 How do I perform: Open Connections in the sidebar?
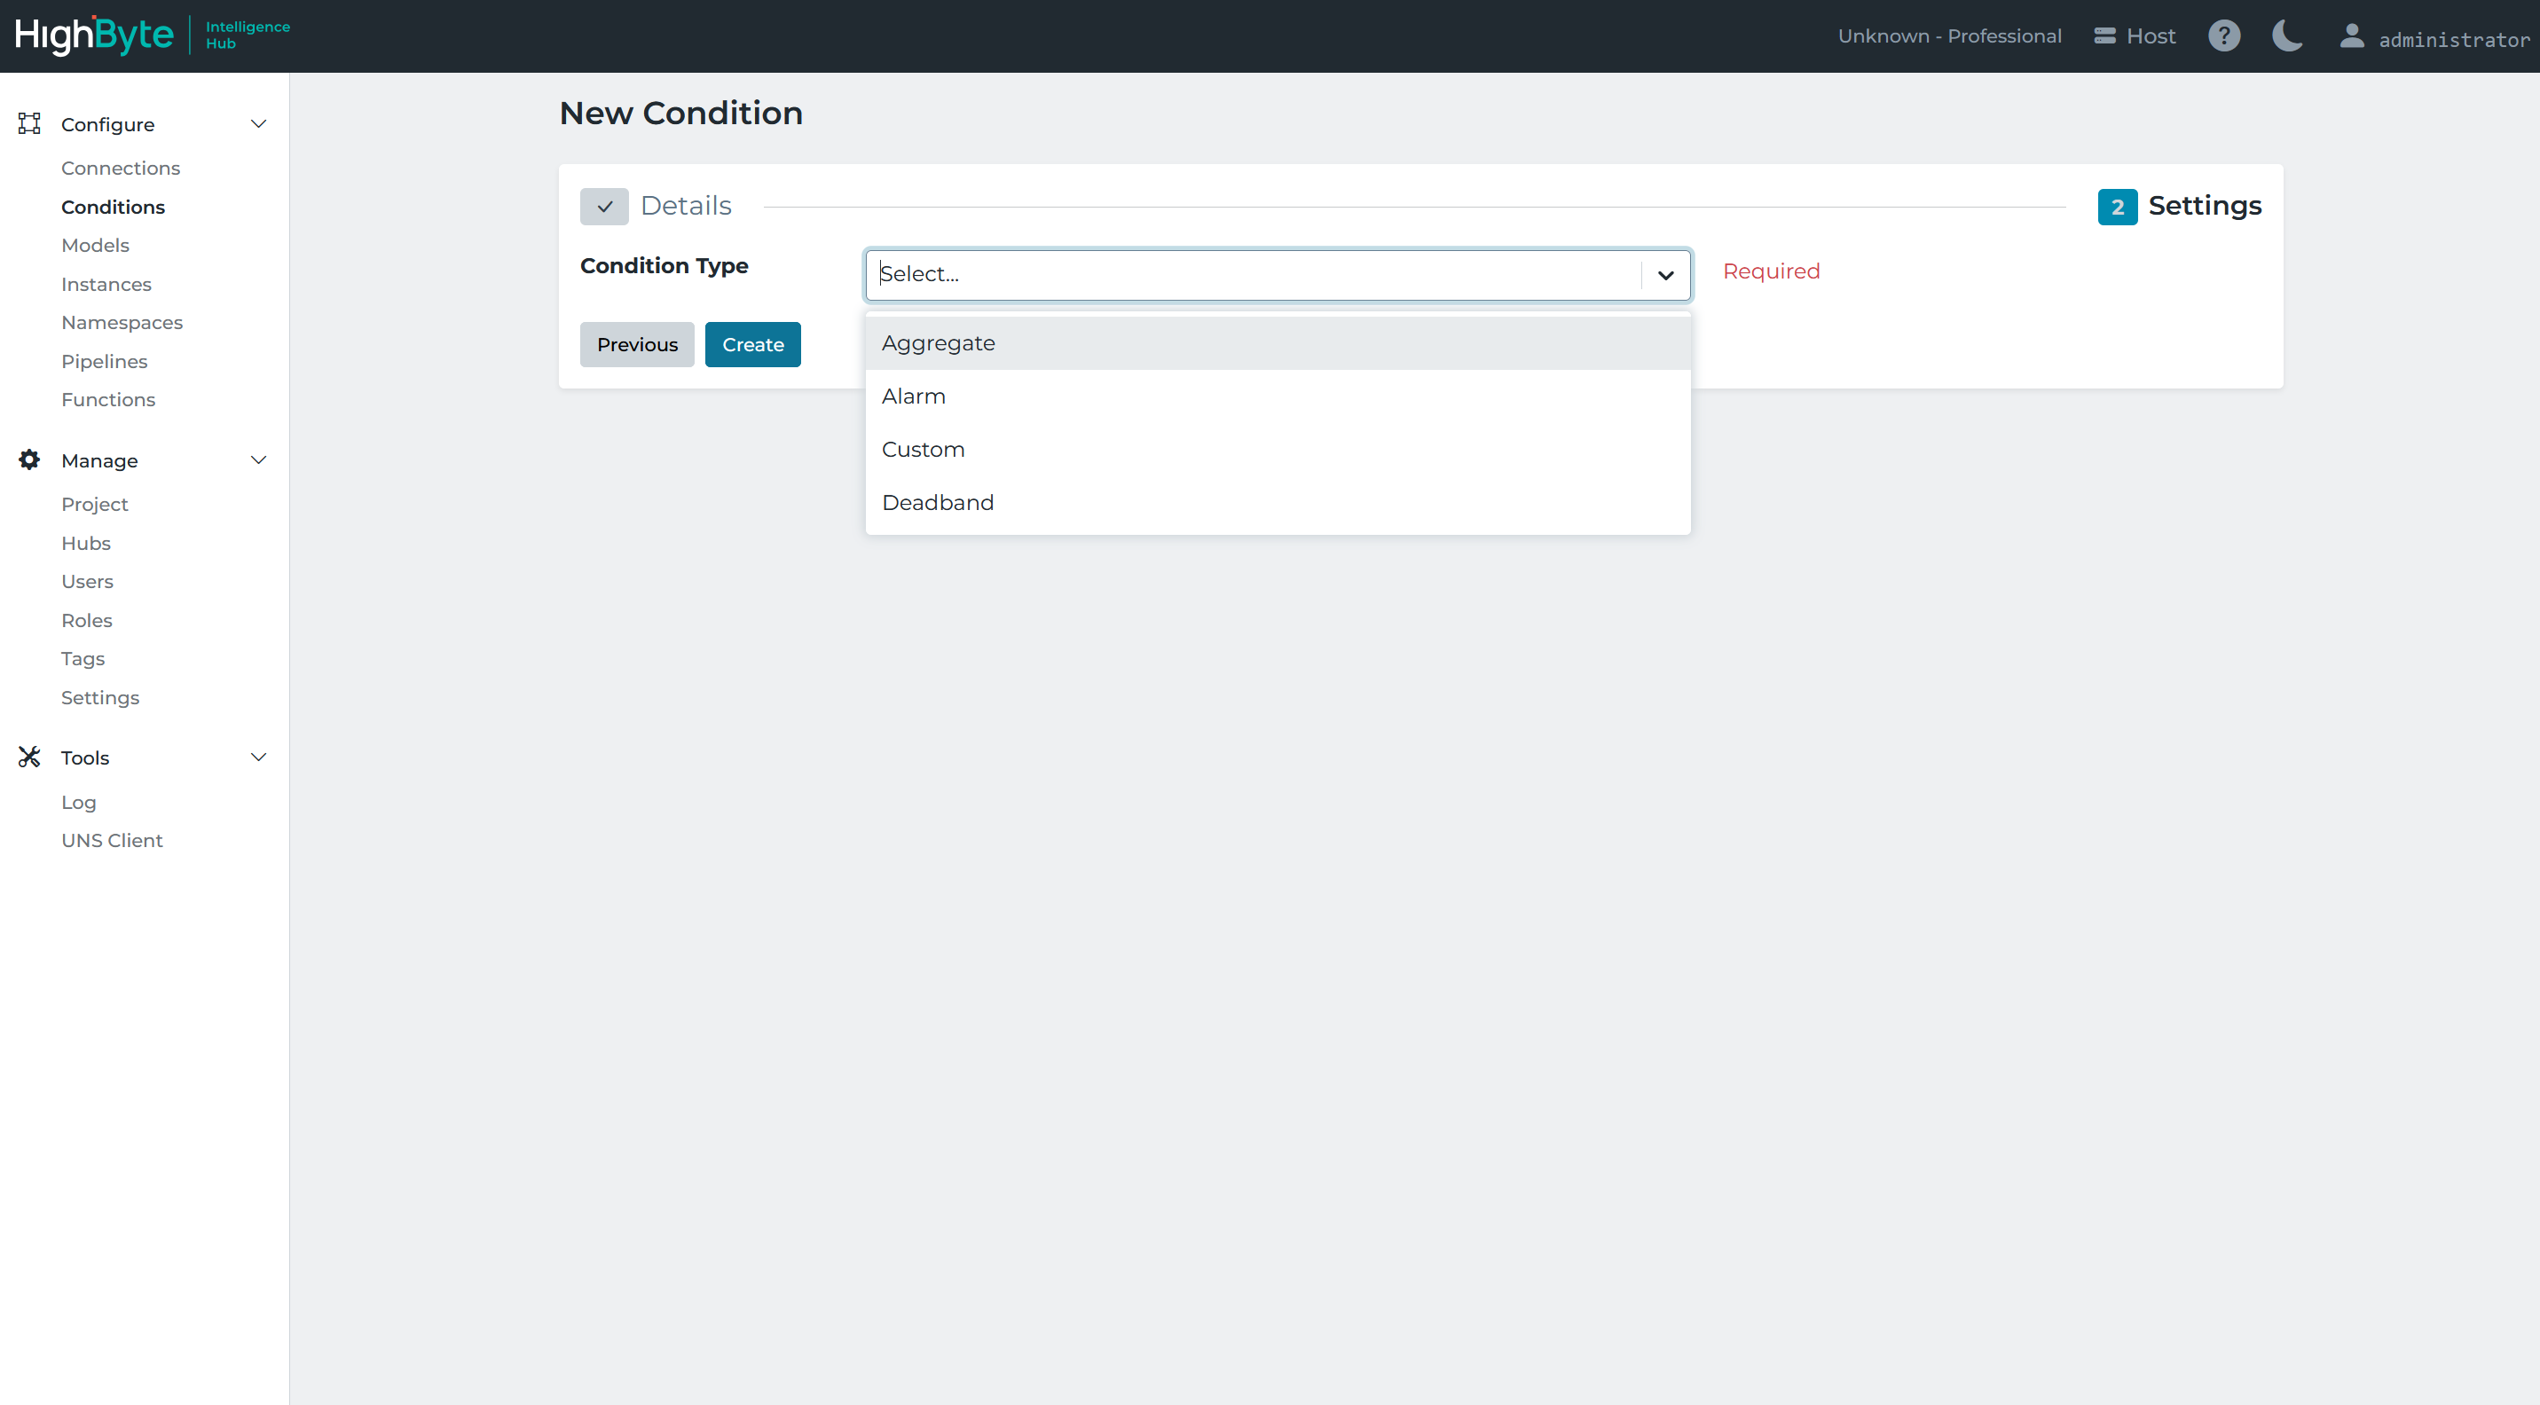point(121,168)
